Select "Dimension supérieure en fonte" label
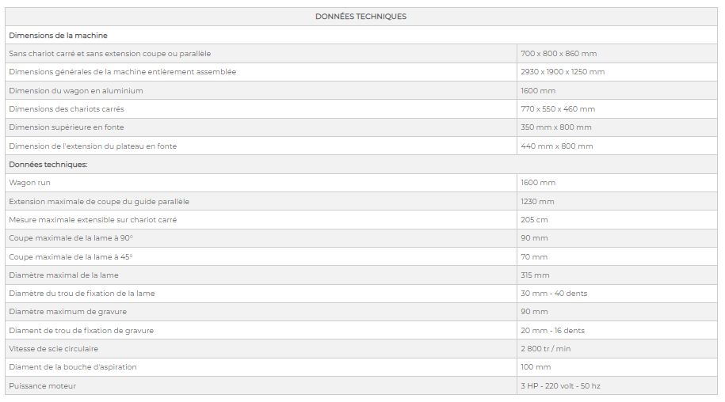The height and width of the screenshot is (402, 725). pyautogui.click(x=67, y=127)
